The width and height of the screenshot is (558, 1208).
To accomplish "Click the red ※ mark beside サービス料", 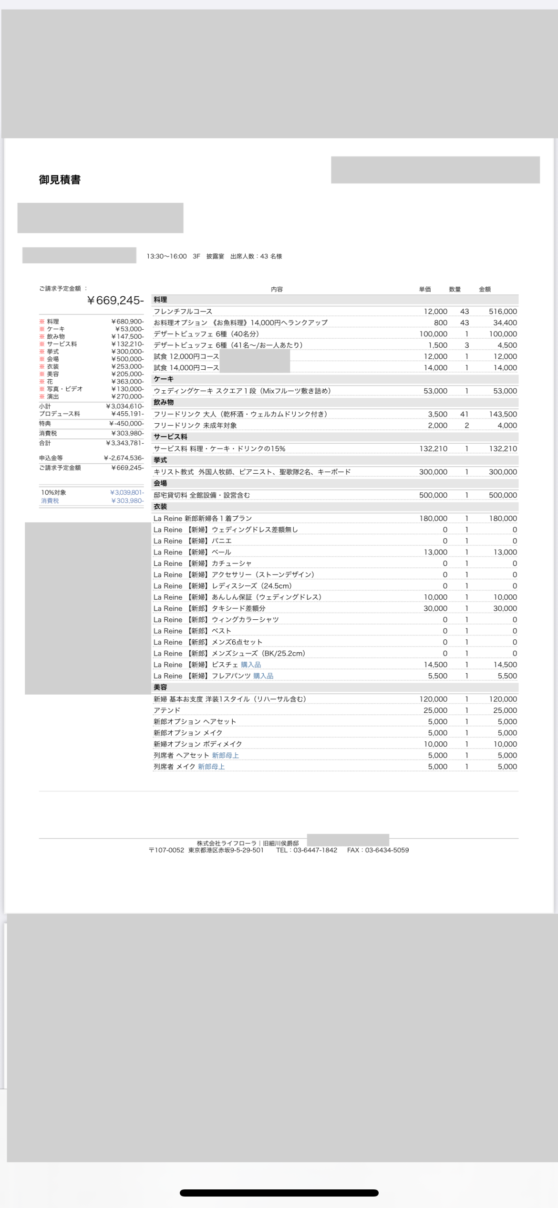I will [x=42, y=344].
